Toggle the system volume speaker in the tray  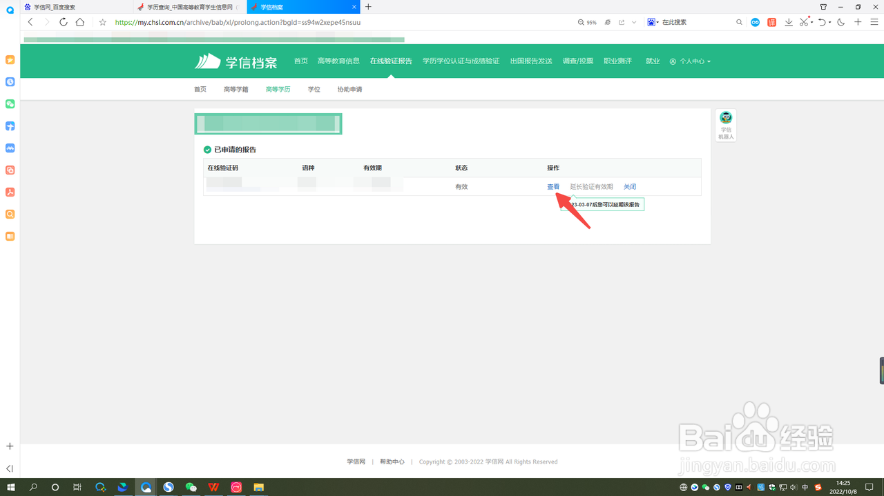[x=793, y=487]
